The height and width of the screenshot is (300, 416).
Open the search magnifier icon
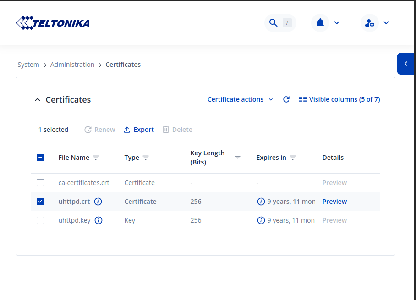pos(274,23)
